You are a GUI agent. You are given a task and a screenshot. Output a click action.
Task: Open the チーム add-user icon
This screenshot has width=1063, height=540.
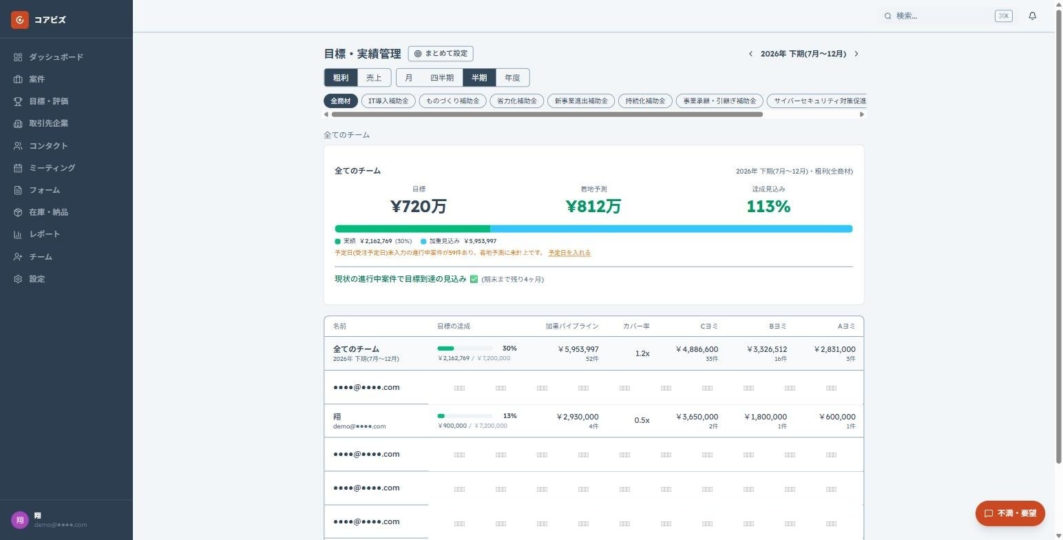coord(18,257)
